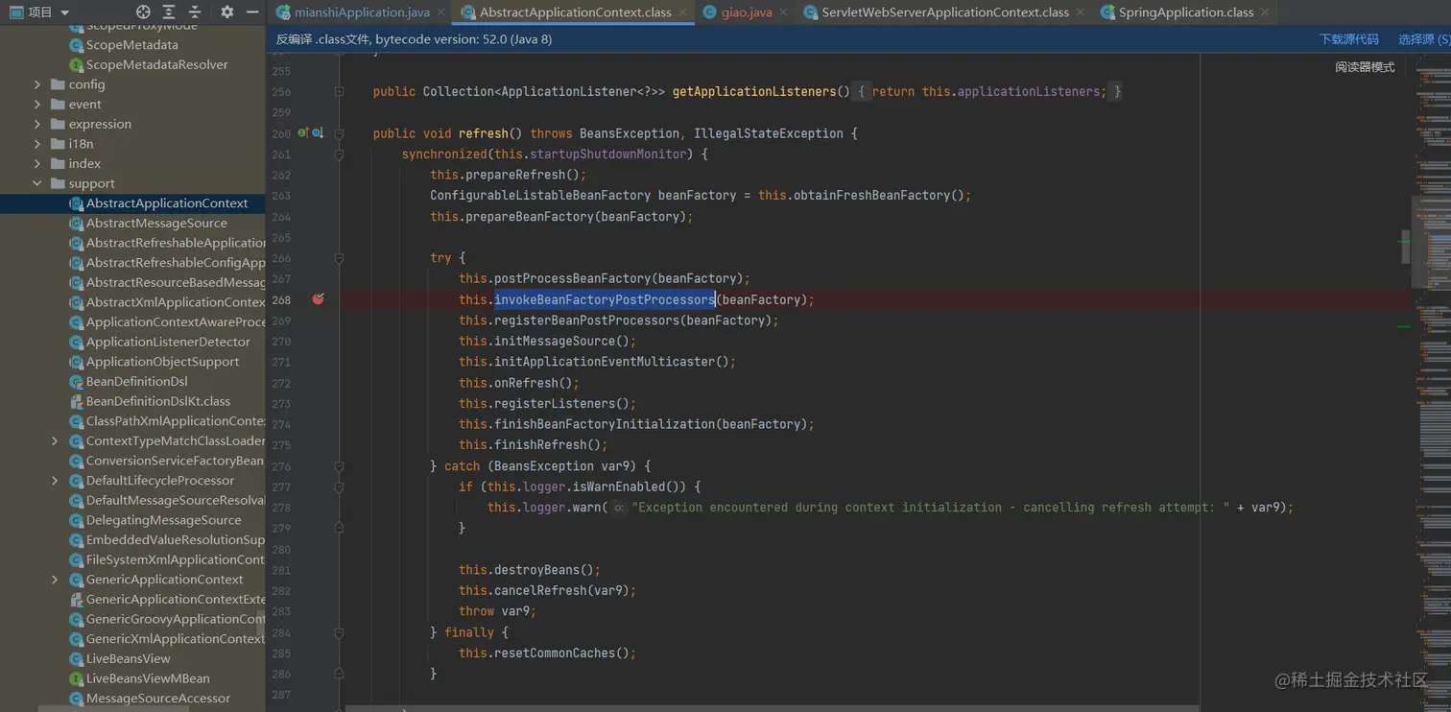Hide the project panel with minus icon
The image size is (1451, 712).
[252, 12]
